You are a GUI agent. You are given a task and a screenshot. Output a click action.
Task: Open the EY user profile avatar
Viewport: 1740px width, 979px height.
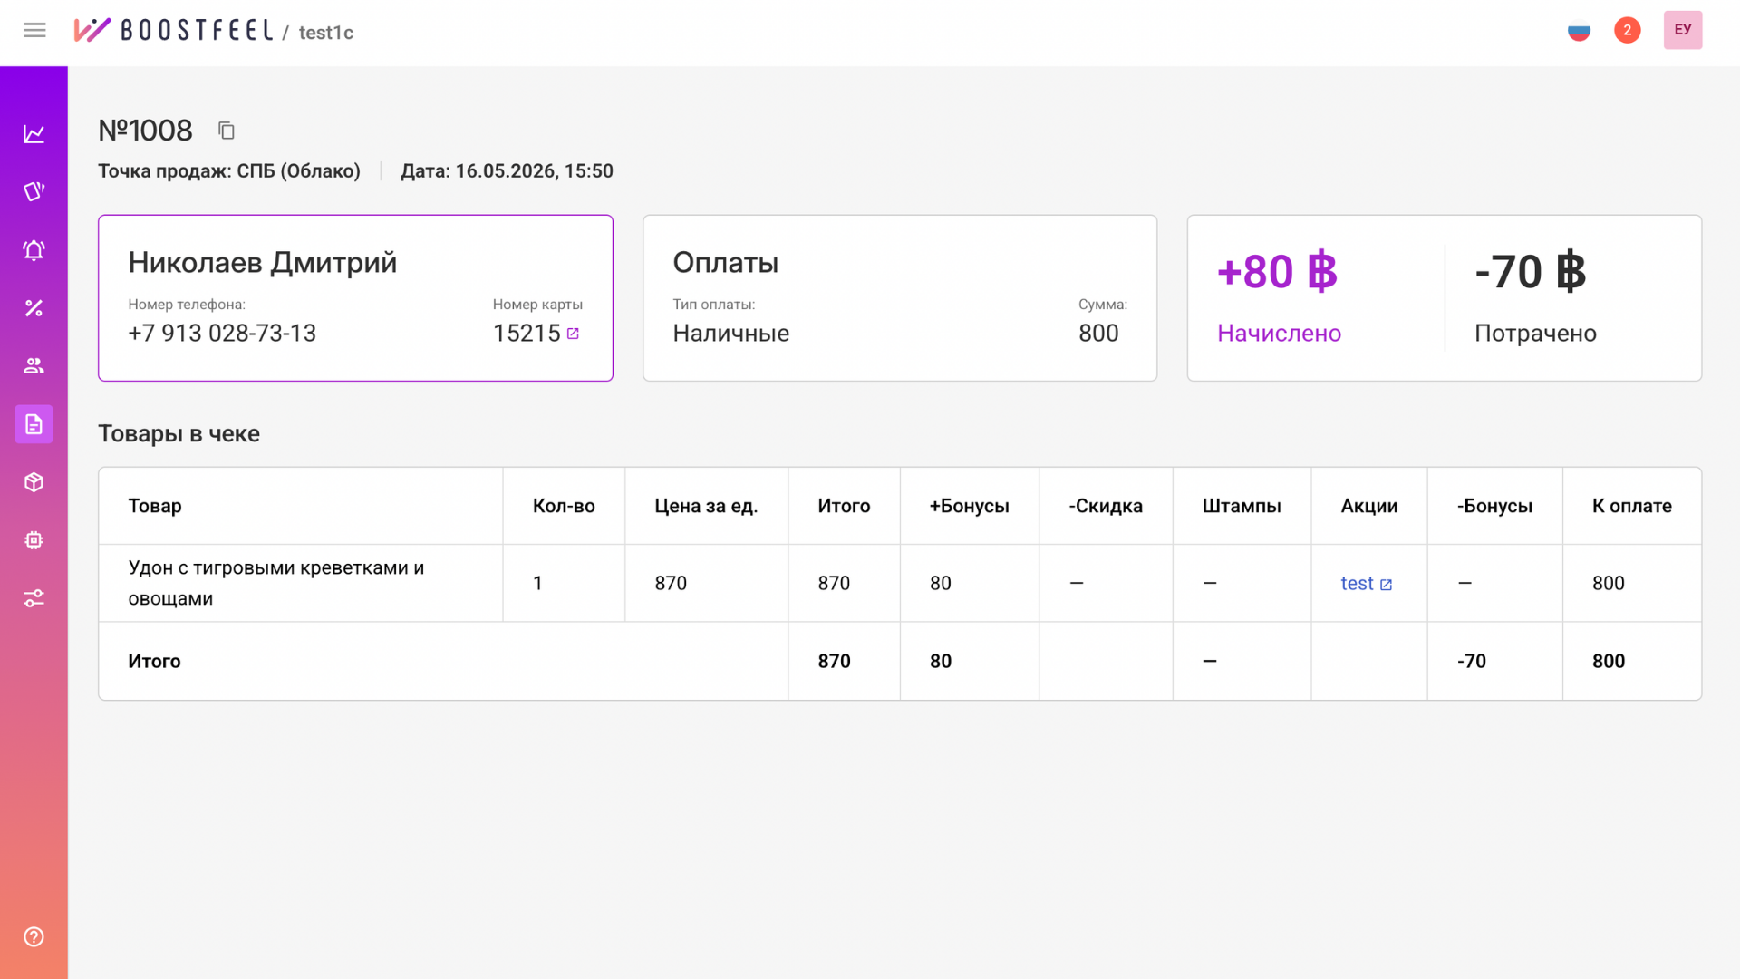[1682, 30]
